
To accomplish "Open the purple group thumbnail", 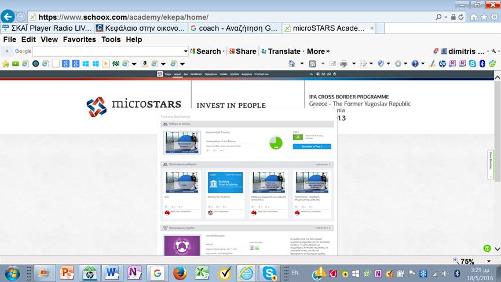I will pyautogui.click(x=182, y=246).
